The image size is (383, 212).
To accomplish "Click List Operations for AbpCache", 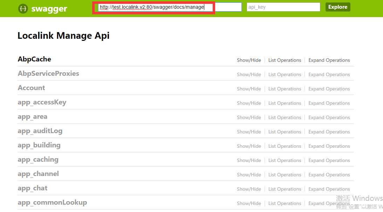I will pos(285,60).
